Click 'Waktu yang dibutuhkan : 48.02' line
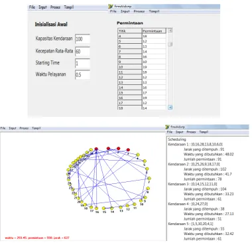Viewport: 252px width, 243px height. click(x=208, y=154)
